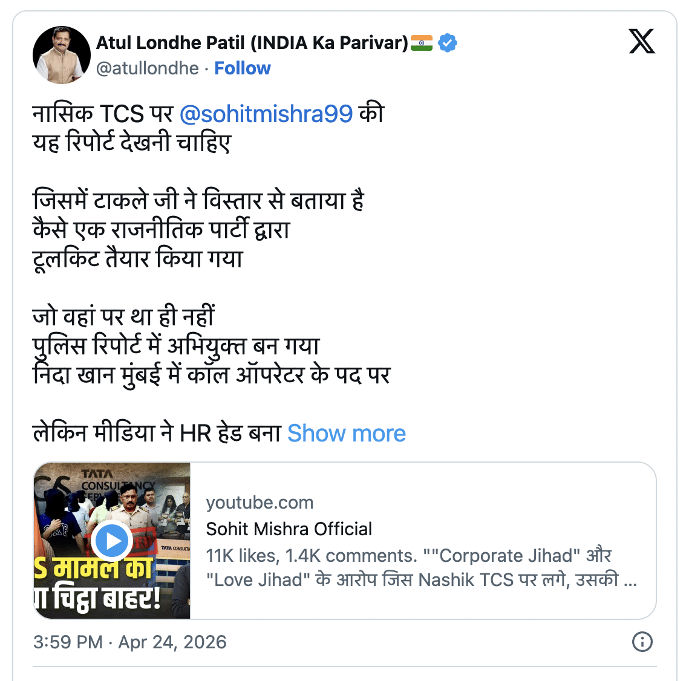The image size is (686, 681).
Task: Click the tweet line "टूलकिट तैयार किया गया"
Action: 138,259
